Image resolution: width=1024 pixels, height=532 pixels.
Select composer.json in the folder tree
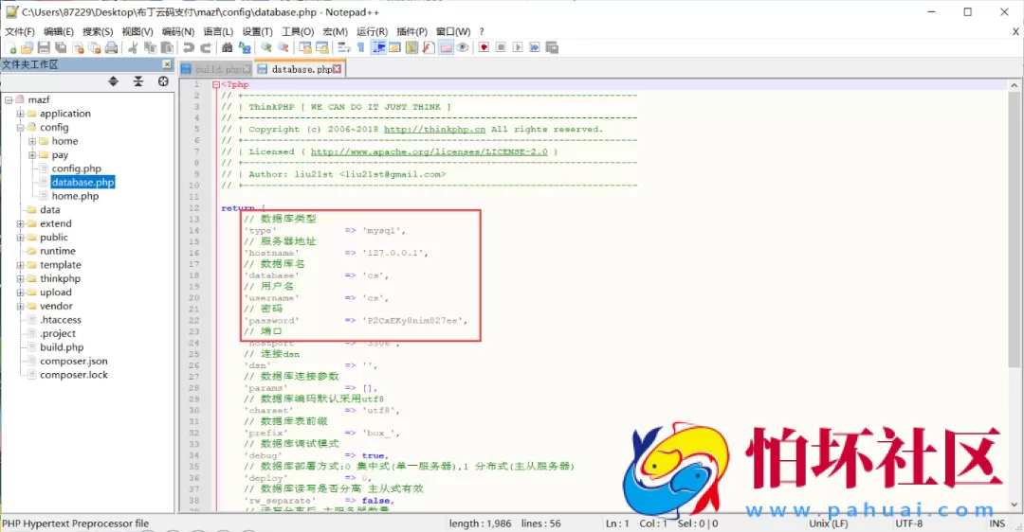74,362
